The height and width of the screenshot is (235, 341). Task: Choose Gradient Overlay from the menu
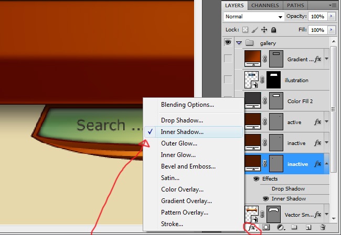click(186, 201)
